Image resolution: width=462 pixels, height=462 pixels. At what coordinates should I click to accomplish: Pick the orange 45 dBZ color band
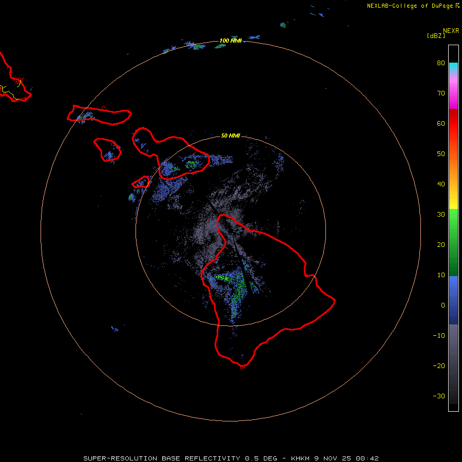tap(453, 169)
